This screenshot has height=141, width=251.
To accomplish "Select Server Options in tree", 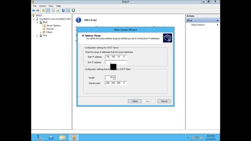I will [53, 25].
